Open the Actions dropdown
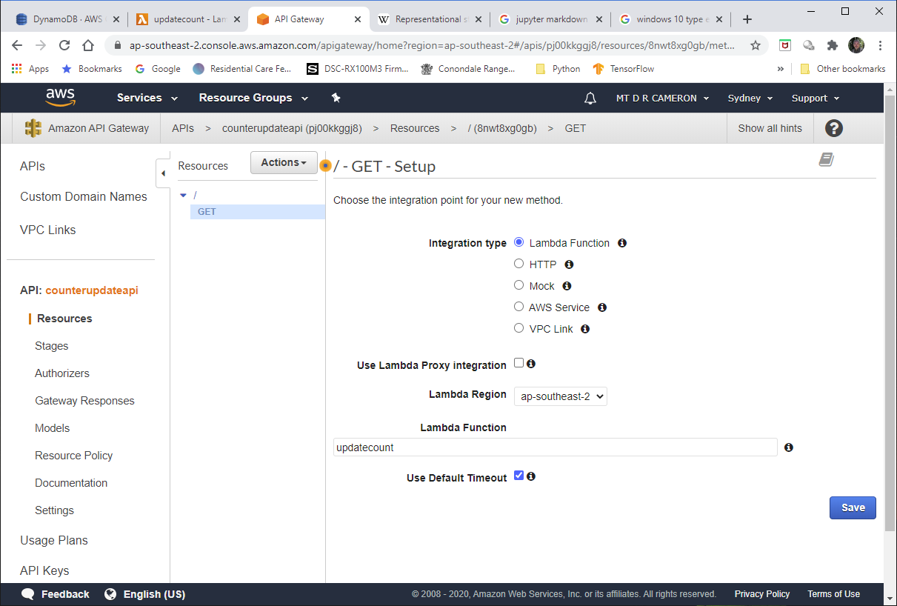 (284, 163)
